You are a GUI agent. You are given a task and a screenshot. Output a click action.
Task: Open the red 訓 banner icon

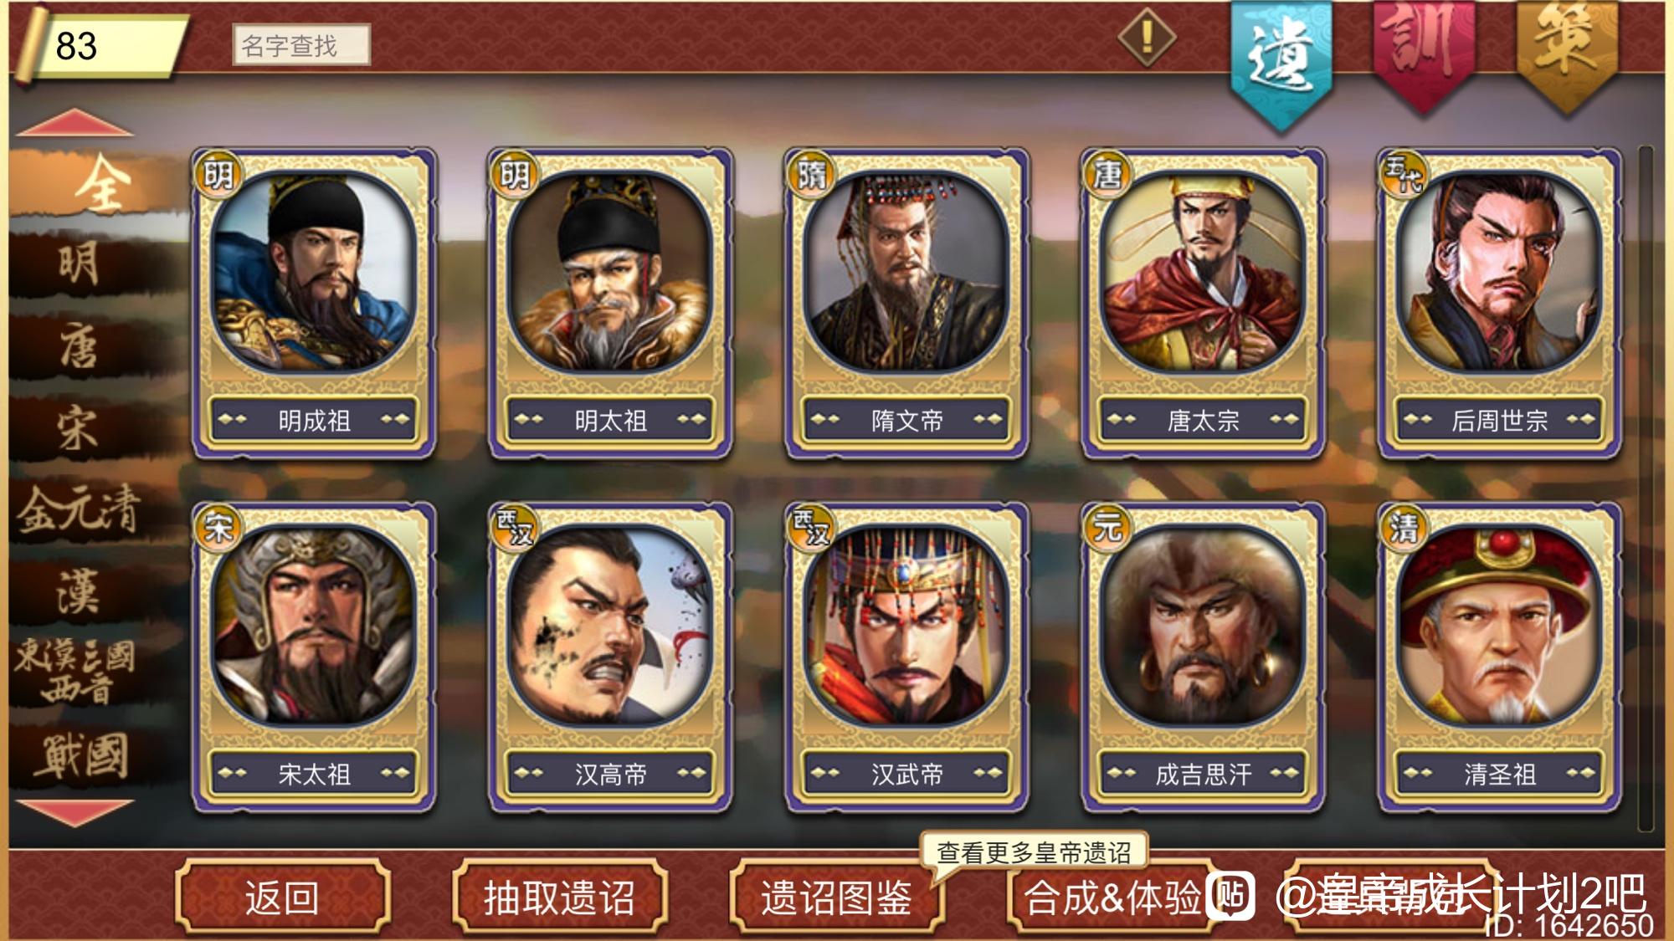(1422, 54)
